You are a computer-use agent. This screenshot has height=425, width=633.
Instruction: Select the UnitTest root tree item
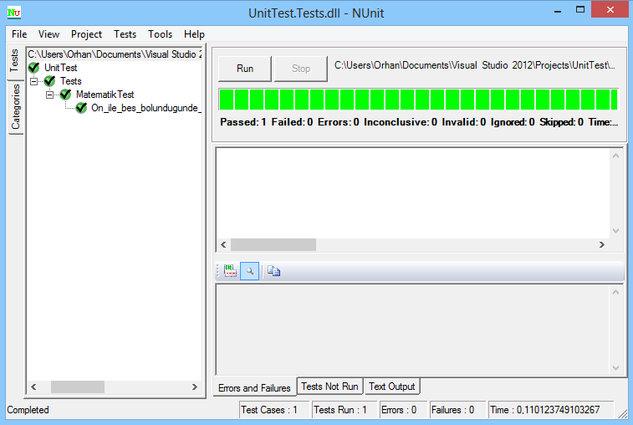(x=60, y=68)
